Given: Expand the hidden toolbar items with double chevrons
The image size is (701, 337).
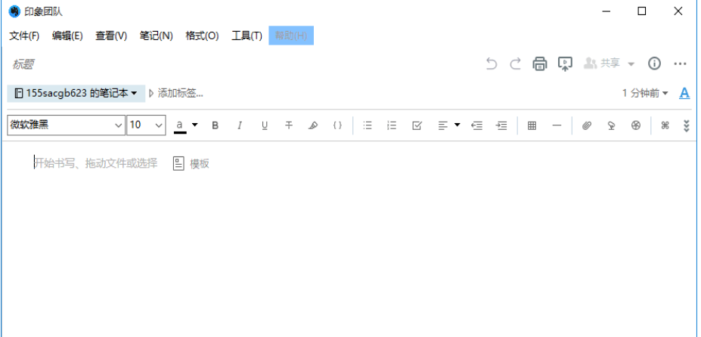Looking at the screenshot, I should tap(687, 125).
